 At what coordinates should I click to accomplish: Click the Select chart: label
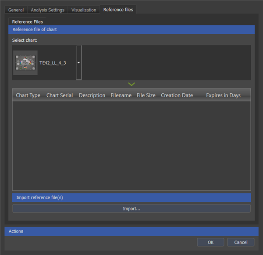(x=25, y=40)
